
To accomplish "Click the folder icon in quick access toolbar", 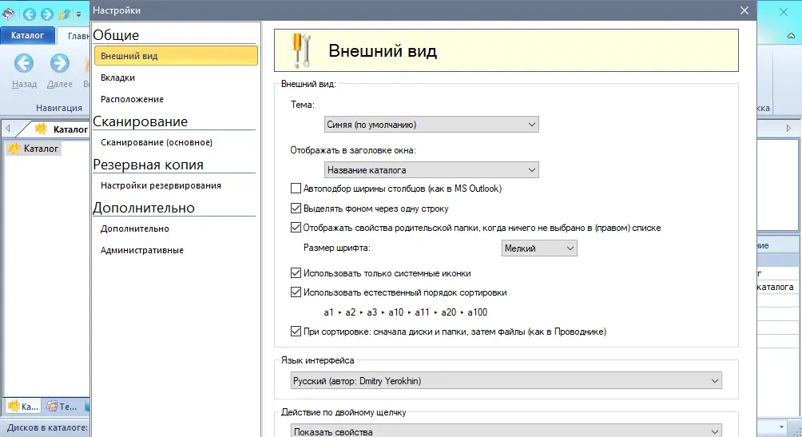I will click(x=64, y=14).
